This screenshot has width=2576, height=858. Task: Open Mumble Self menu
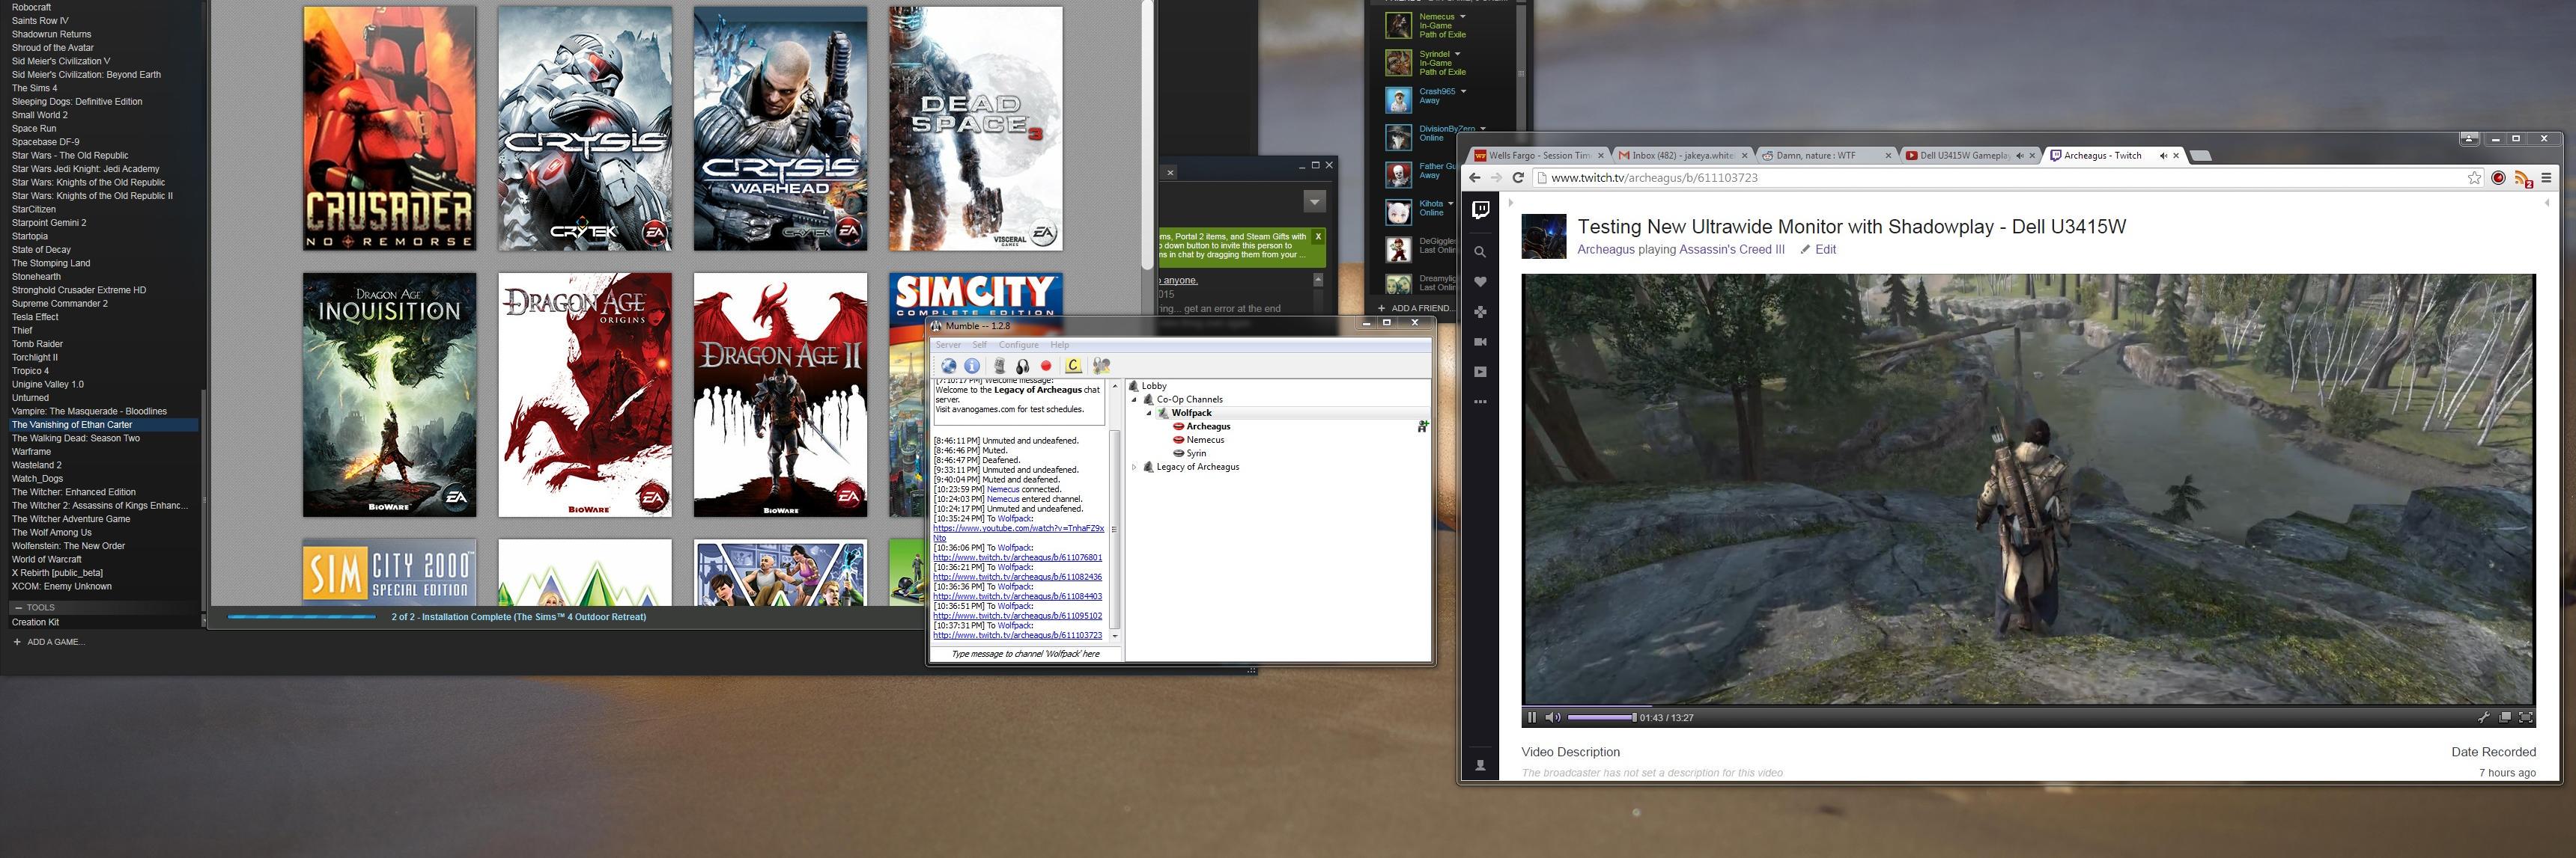980,345
